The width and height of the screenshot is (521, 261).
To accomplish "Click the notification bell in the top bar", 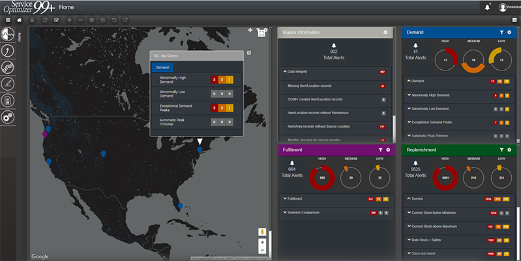I will click(487, 7).
